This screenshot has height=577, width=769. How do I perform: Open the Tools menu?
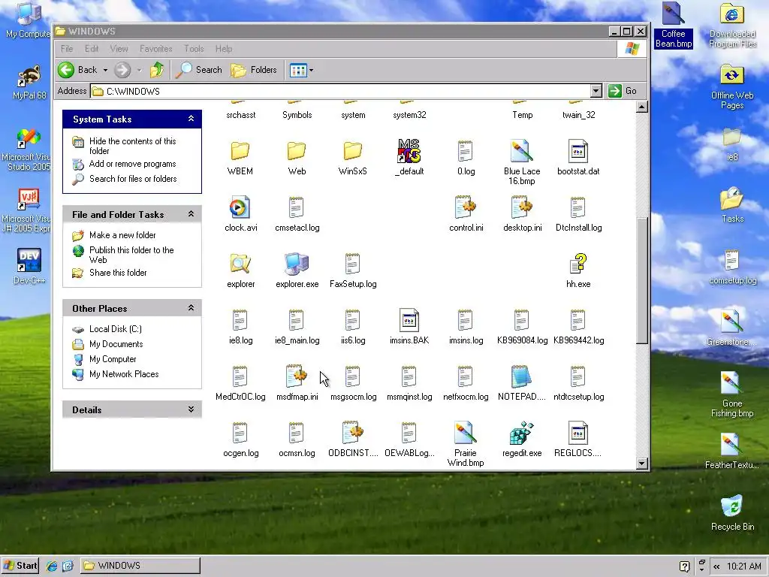194,49
